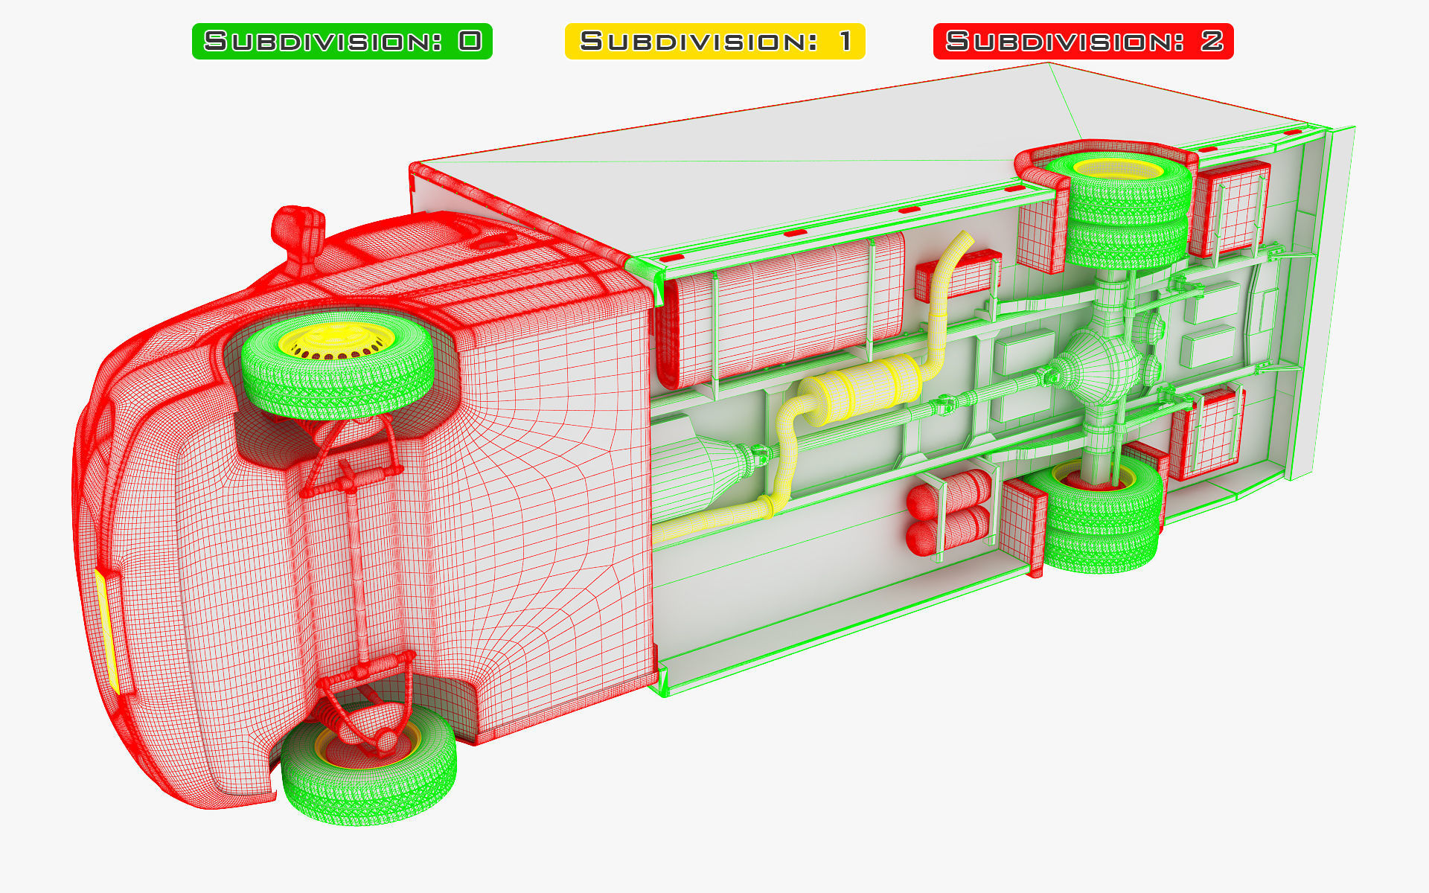The width and height of the screenshot is (1429, 893).
Task: Click the white cargo box side panel
Action: pyautogui.click(x=744, y=171)
